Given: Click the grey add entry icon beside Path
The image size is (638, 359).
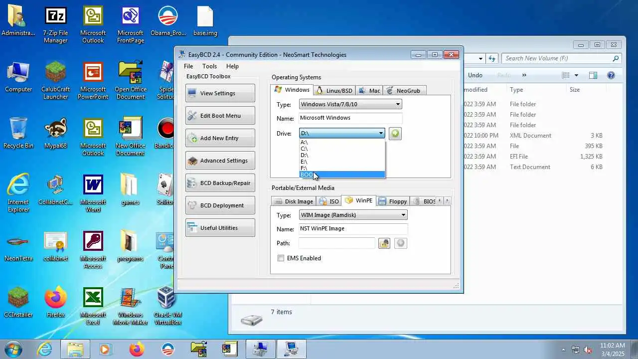Looking at the screenshot, I should pyautogui.click(x=401, y=243).
